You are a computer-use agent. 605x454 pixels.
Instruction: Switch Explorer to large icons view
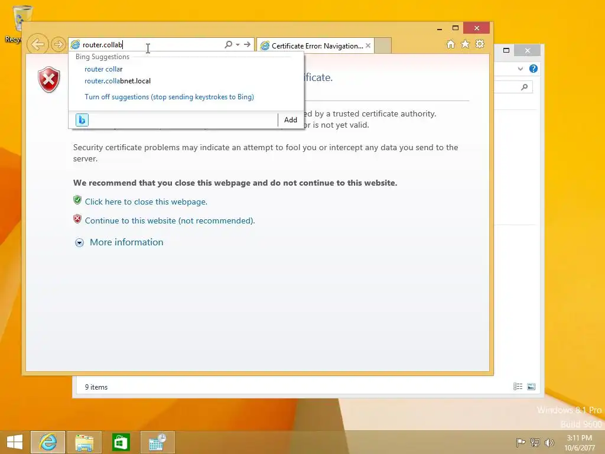[x=531, y=387]
